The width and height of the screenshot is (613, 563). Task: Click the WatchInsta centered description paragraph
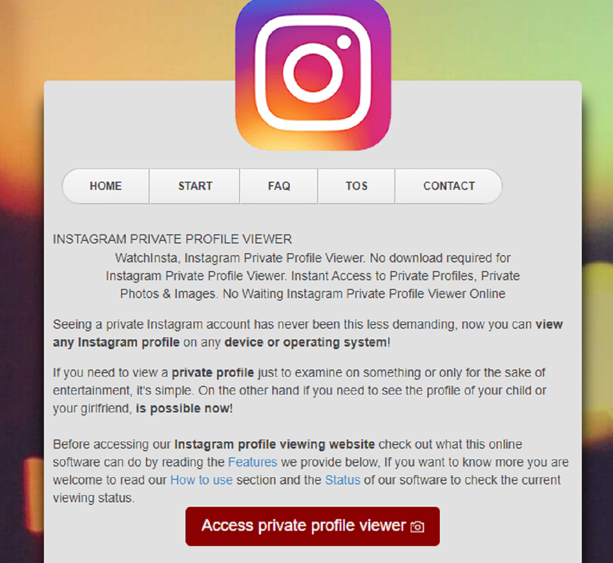tap(313, 276)
